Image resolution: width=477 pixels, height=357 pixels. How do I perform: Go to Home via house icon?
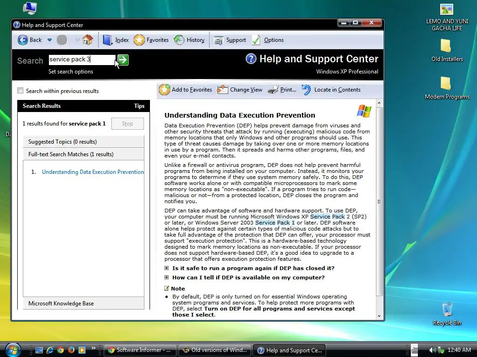click(88, 40)
